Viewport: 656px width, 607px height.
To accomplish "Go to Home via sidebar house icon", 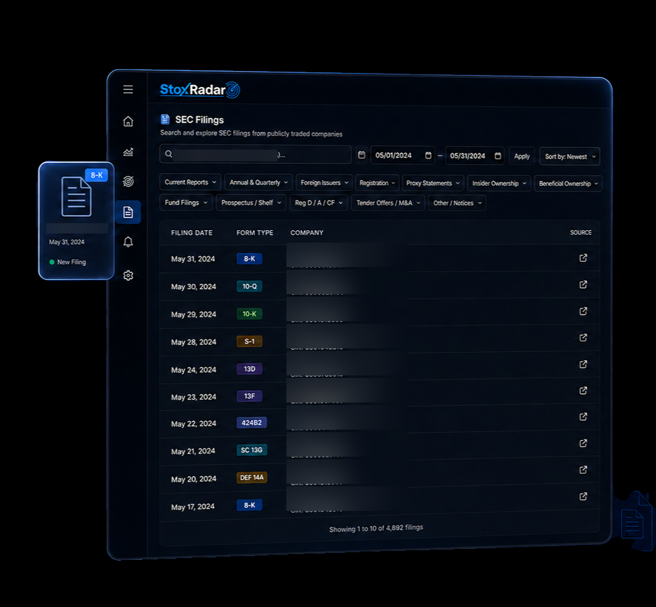I will (128, 121).
